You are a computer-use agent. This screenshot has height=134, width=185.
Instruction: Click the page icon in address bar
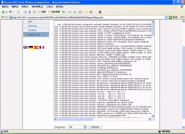(x=11, y=17)
